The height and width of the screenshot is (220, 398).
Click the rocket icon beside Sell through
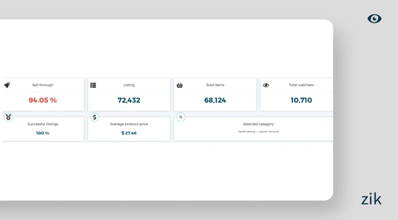point(7,85)
